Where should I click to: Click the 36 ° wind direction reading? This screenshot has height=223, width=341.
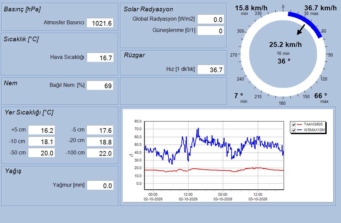pos(284,61)
